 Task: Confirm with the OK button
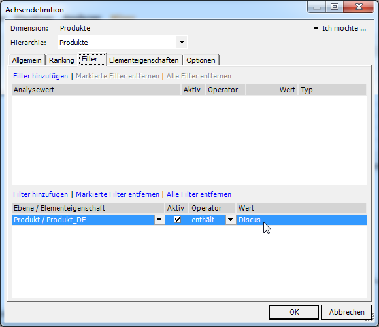(x=293, y=312)
